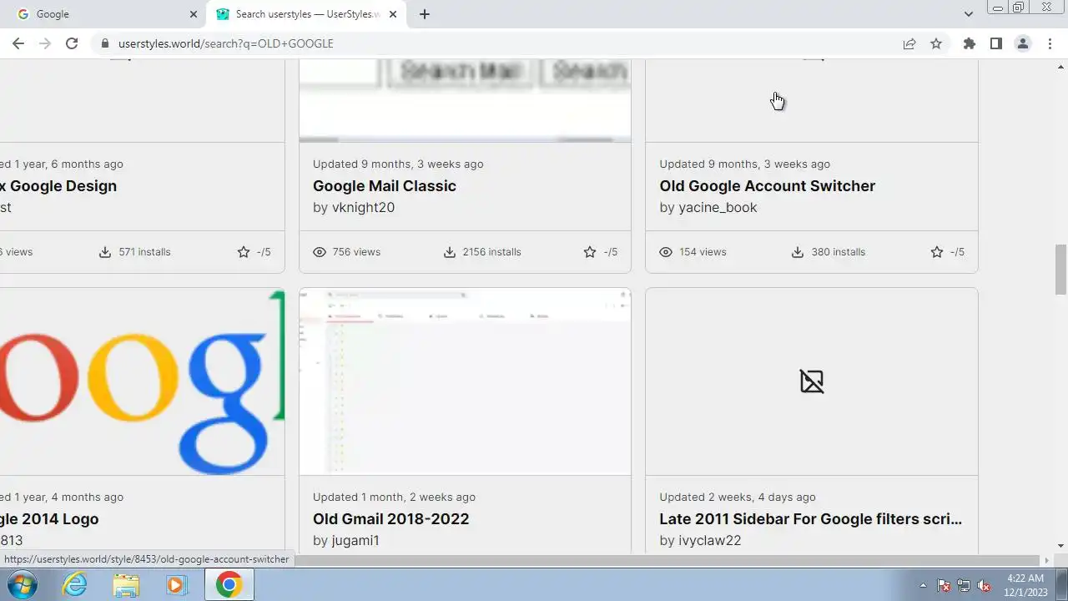The image size is (1068, 601).
Task: Open Windows Explorer from taskbar
Action: tap(126, 584)
